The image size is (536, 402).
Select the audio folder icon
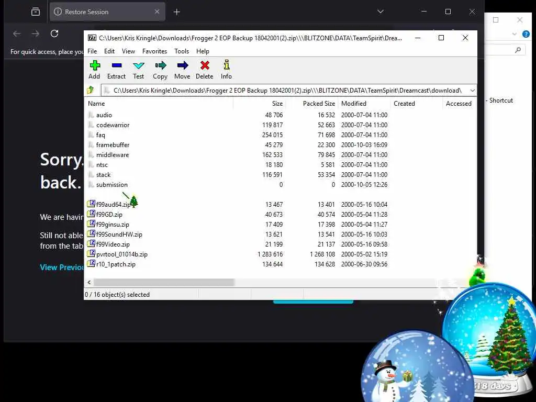point(91,115)
